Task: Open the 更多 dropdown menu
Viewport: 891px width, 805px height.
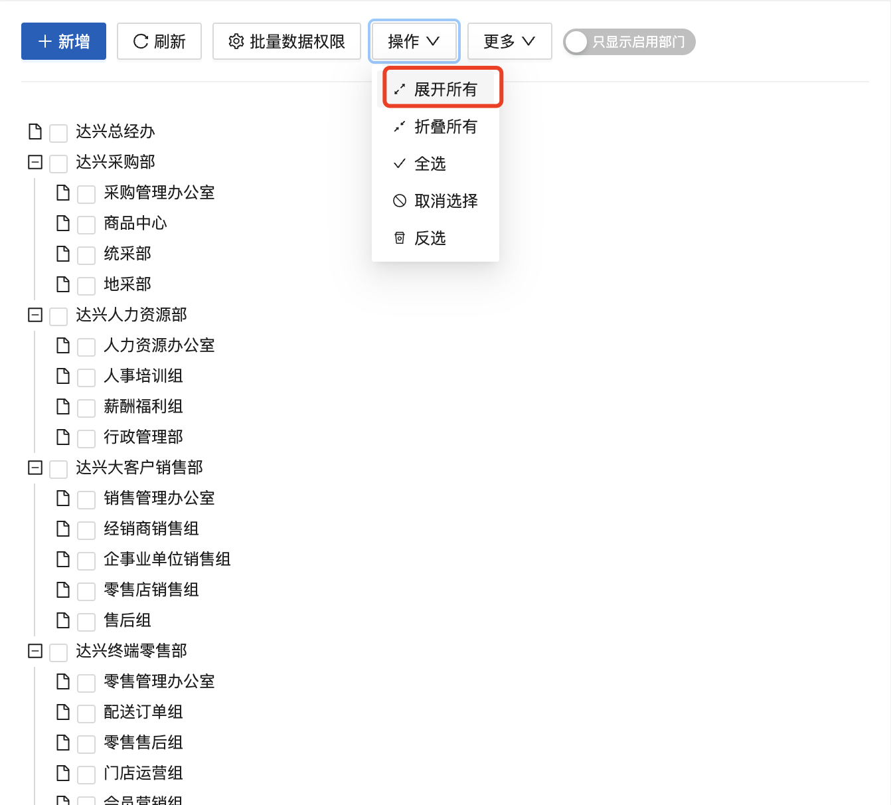Action: pyautogui.click(x=509, y=41)
